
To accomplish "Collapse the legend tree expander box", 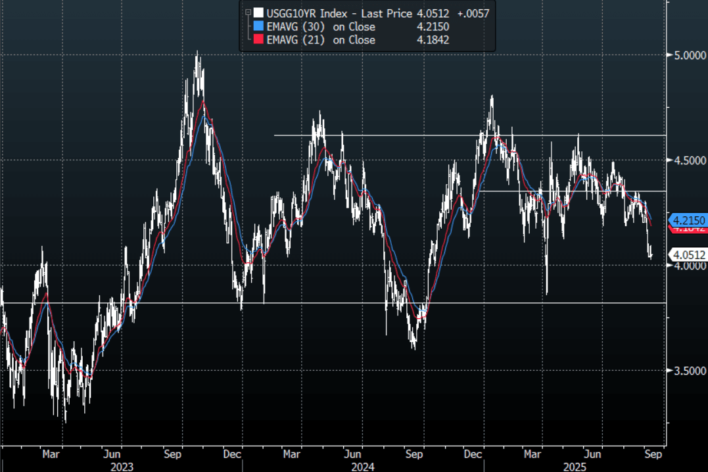I will (247, 12).
